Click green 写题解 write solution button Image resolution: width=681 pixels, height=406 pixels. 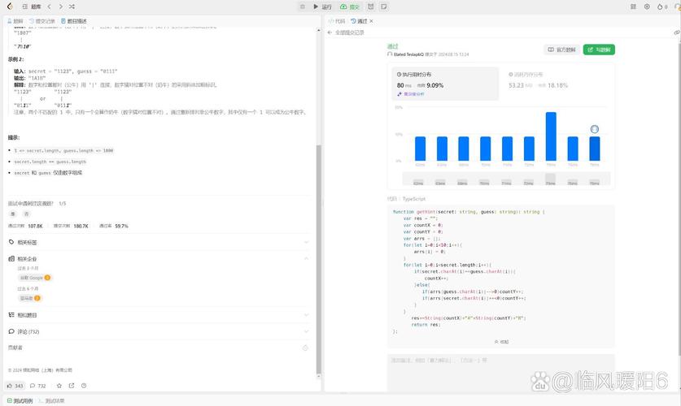pyautogui.click(x=599, y=50)
